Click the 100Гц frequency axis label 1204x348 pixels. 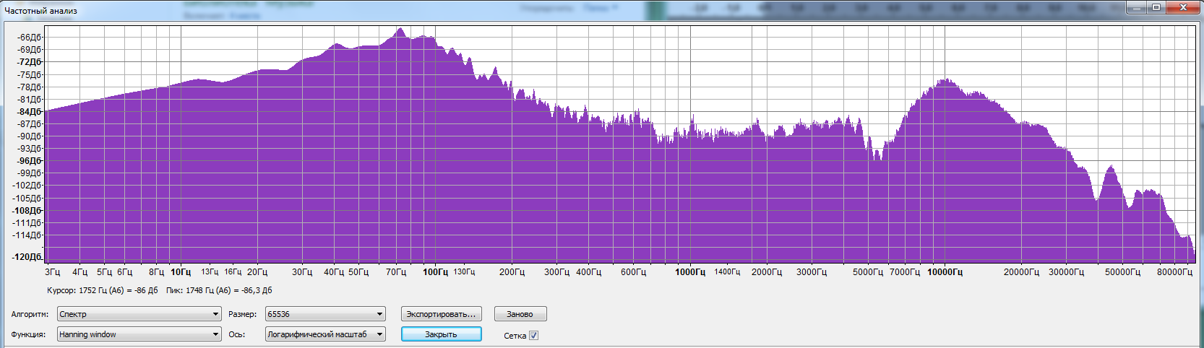click(435, 272)
